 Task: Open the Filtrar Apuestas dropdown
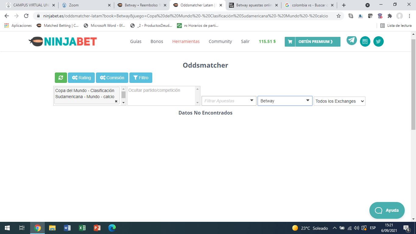click(229, 101)
